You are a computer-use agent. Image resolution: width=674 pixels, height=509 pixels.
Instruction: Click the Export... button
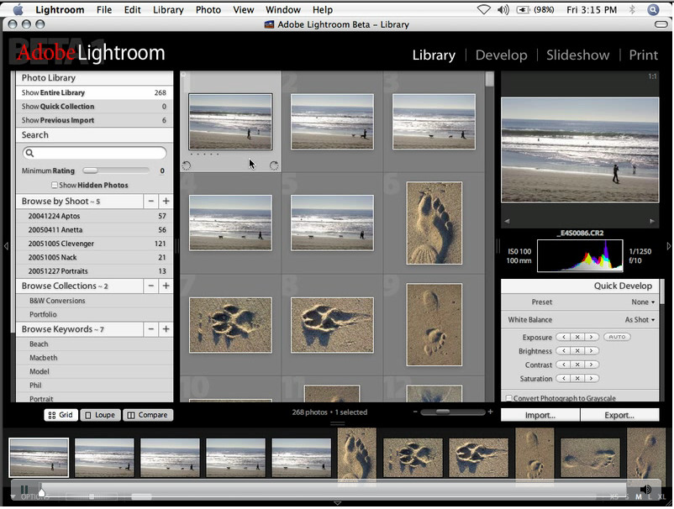tap(619, 415)
